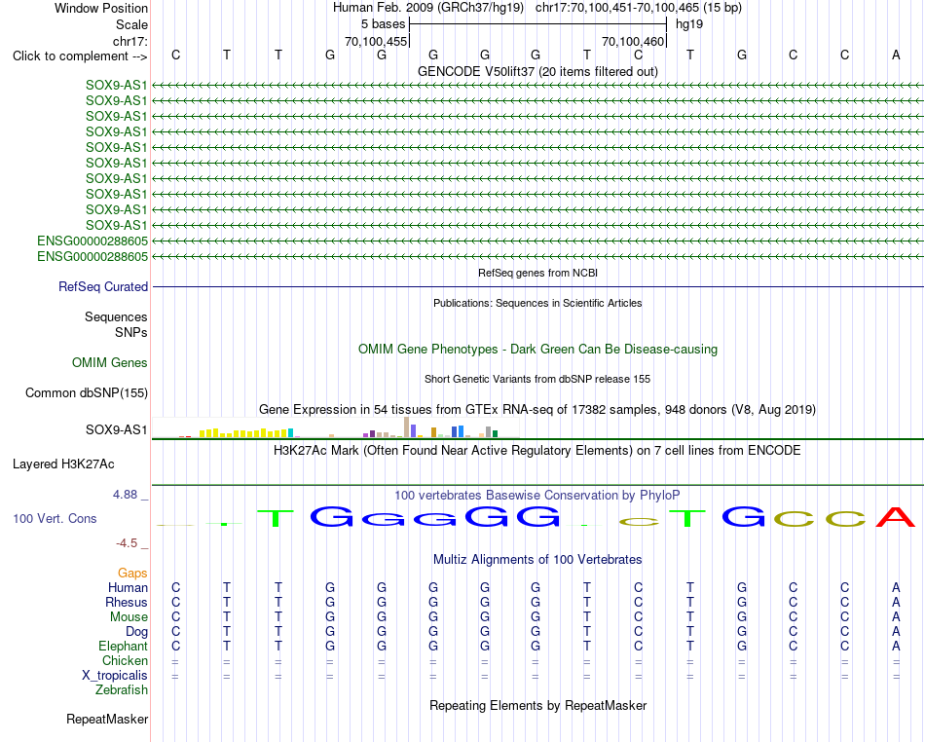Click the 'Layered H3K27Ac' track label
The height and width of the screenshot is (742, 925).
point(63,464)
